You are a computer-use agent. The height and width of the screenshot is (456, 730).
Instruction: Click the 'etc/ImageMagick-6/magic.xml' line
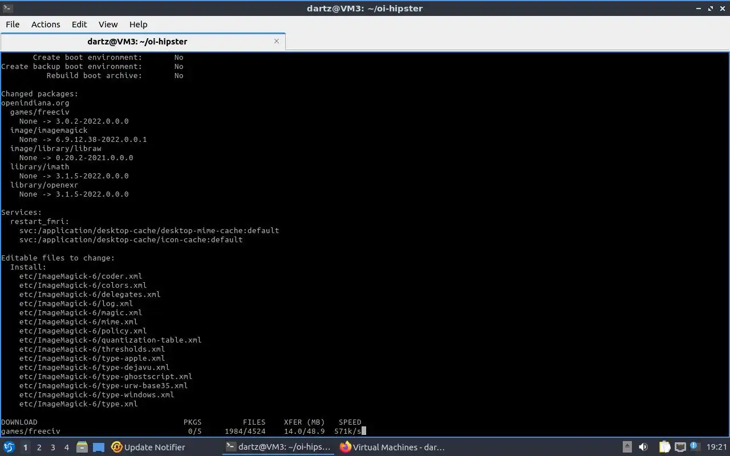81,313
